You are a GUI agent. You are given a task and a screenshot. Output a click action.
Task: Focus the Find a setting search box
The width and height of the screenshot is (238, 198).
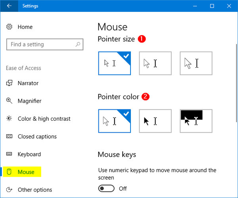click(x=45, y=44)
